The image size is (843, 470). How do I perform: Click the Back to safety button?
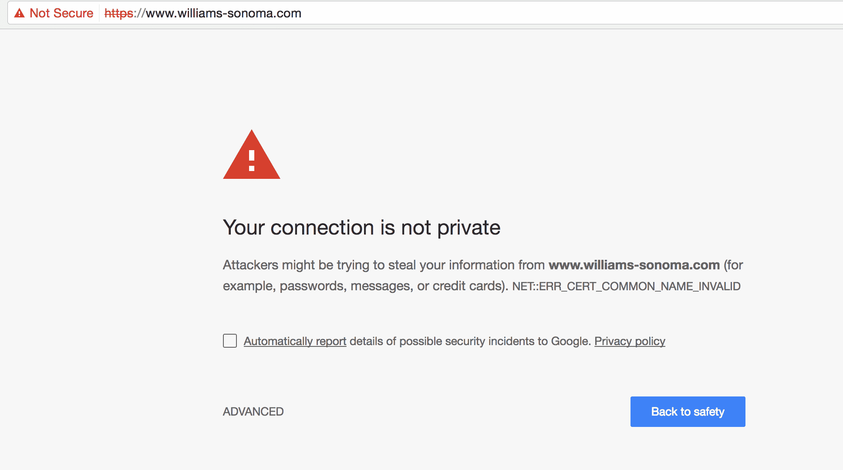(688, 412)
